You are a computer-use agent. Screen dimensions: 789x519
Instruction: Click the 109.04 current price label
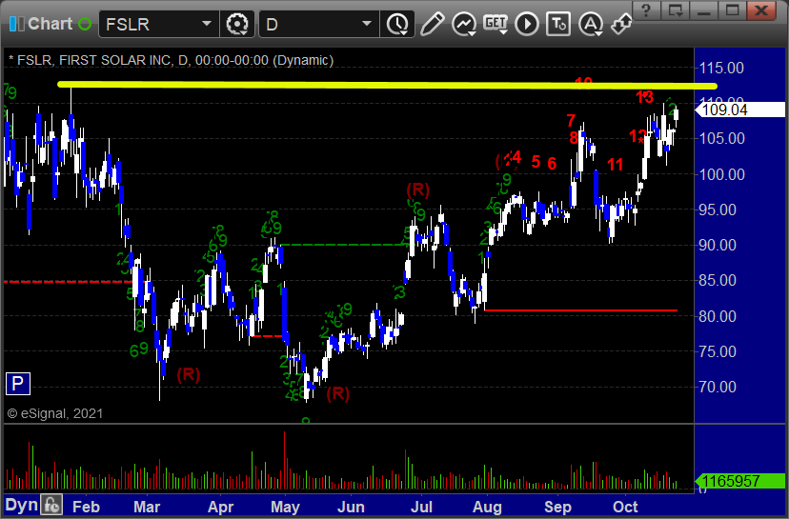[x=739, y=110]
